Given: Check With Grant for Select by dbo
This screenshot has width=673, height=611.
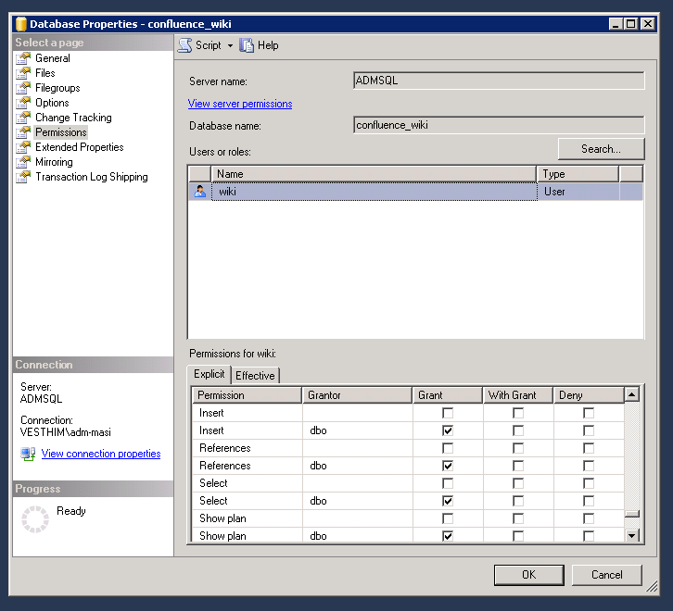Looking at the screenshot, I should [518, 501].
